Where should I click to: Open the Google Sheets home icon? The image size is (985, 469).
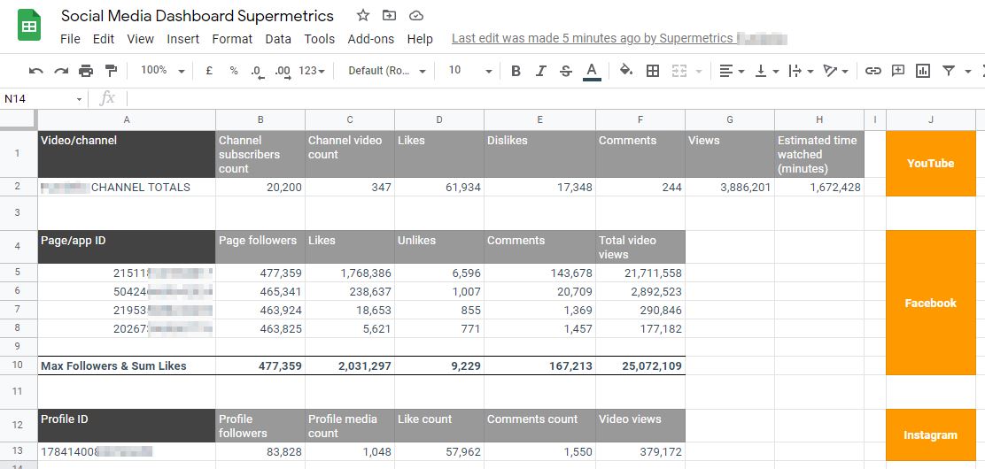coord(29,26)
